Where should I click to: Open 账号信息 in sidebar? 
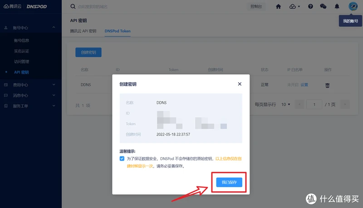coord(21,40)
